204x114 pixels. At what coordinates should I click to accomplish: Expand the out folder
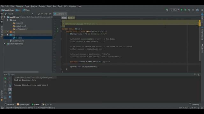[x=7, y=32]
